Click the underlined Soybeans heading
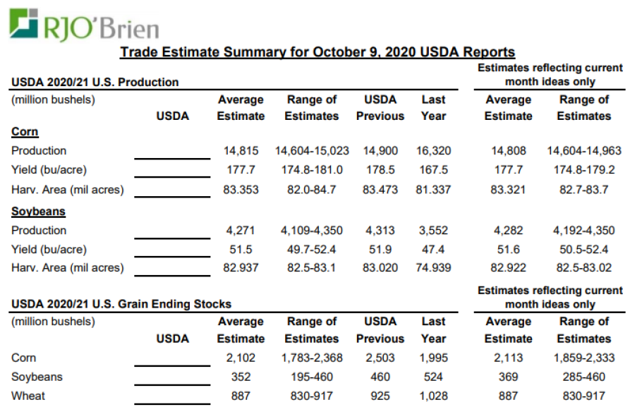The image size is (630, 407). [38, 212]
